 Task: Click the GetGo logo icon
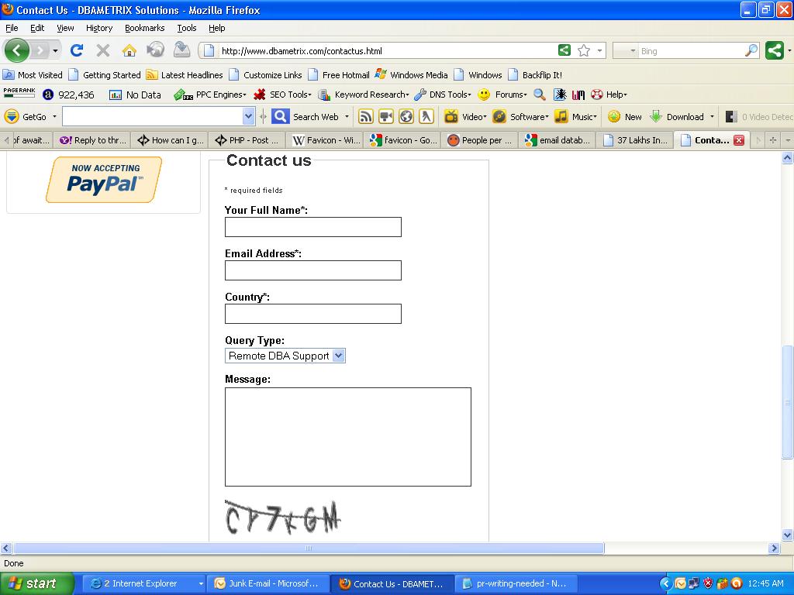click(x=12, y=117)
